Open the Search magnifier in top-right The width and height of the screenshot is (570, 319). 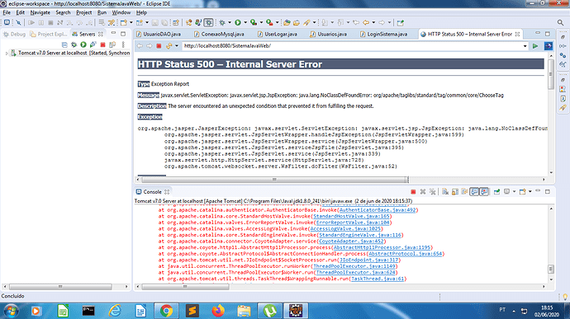coord(560,22)
